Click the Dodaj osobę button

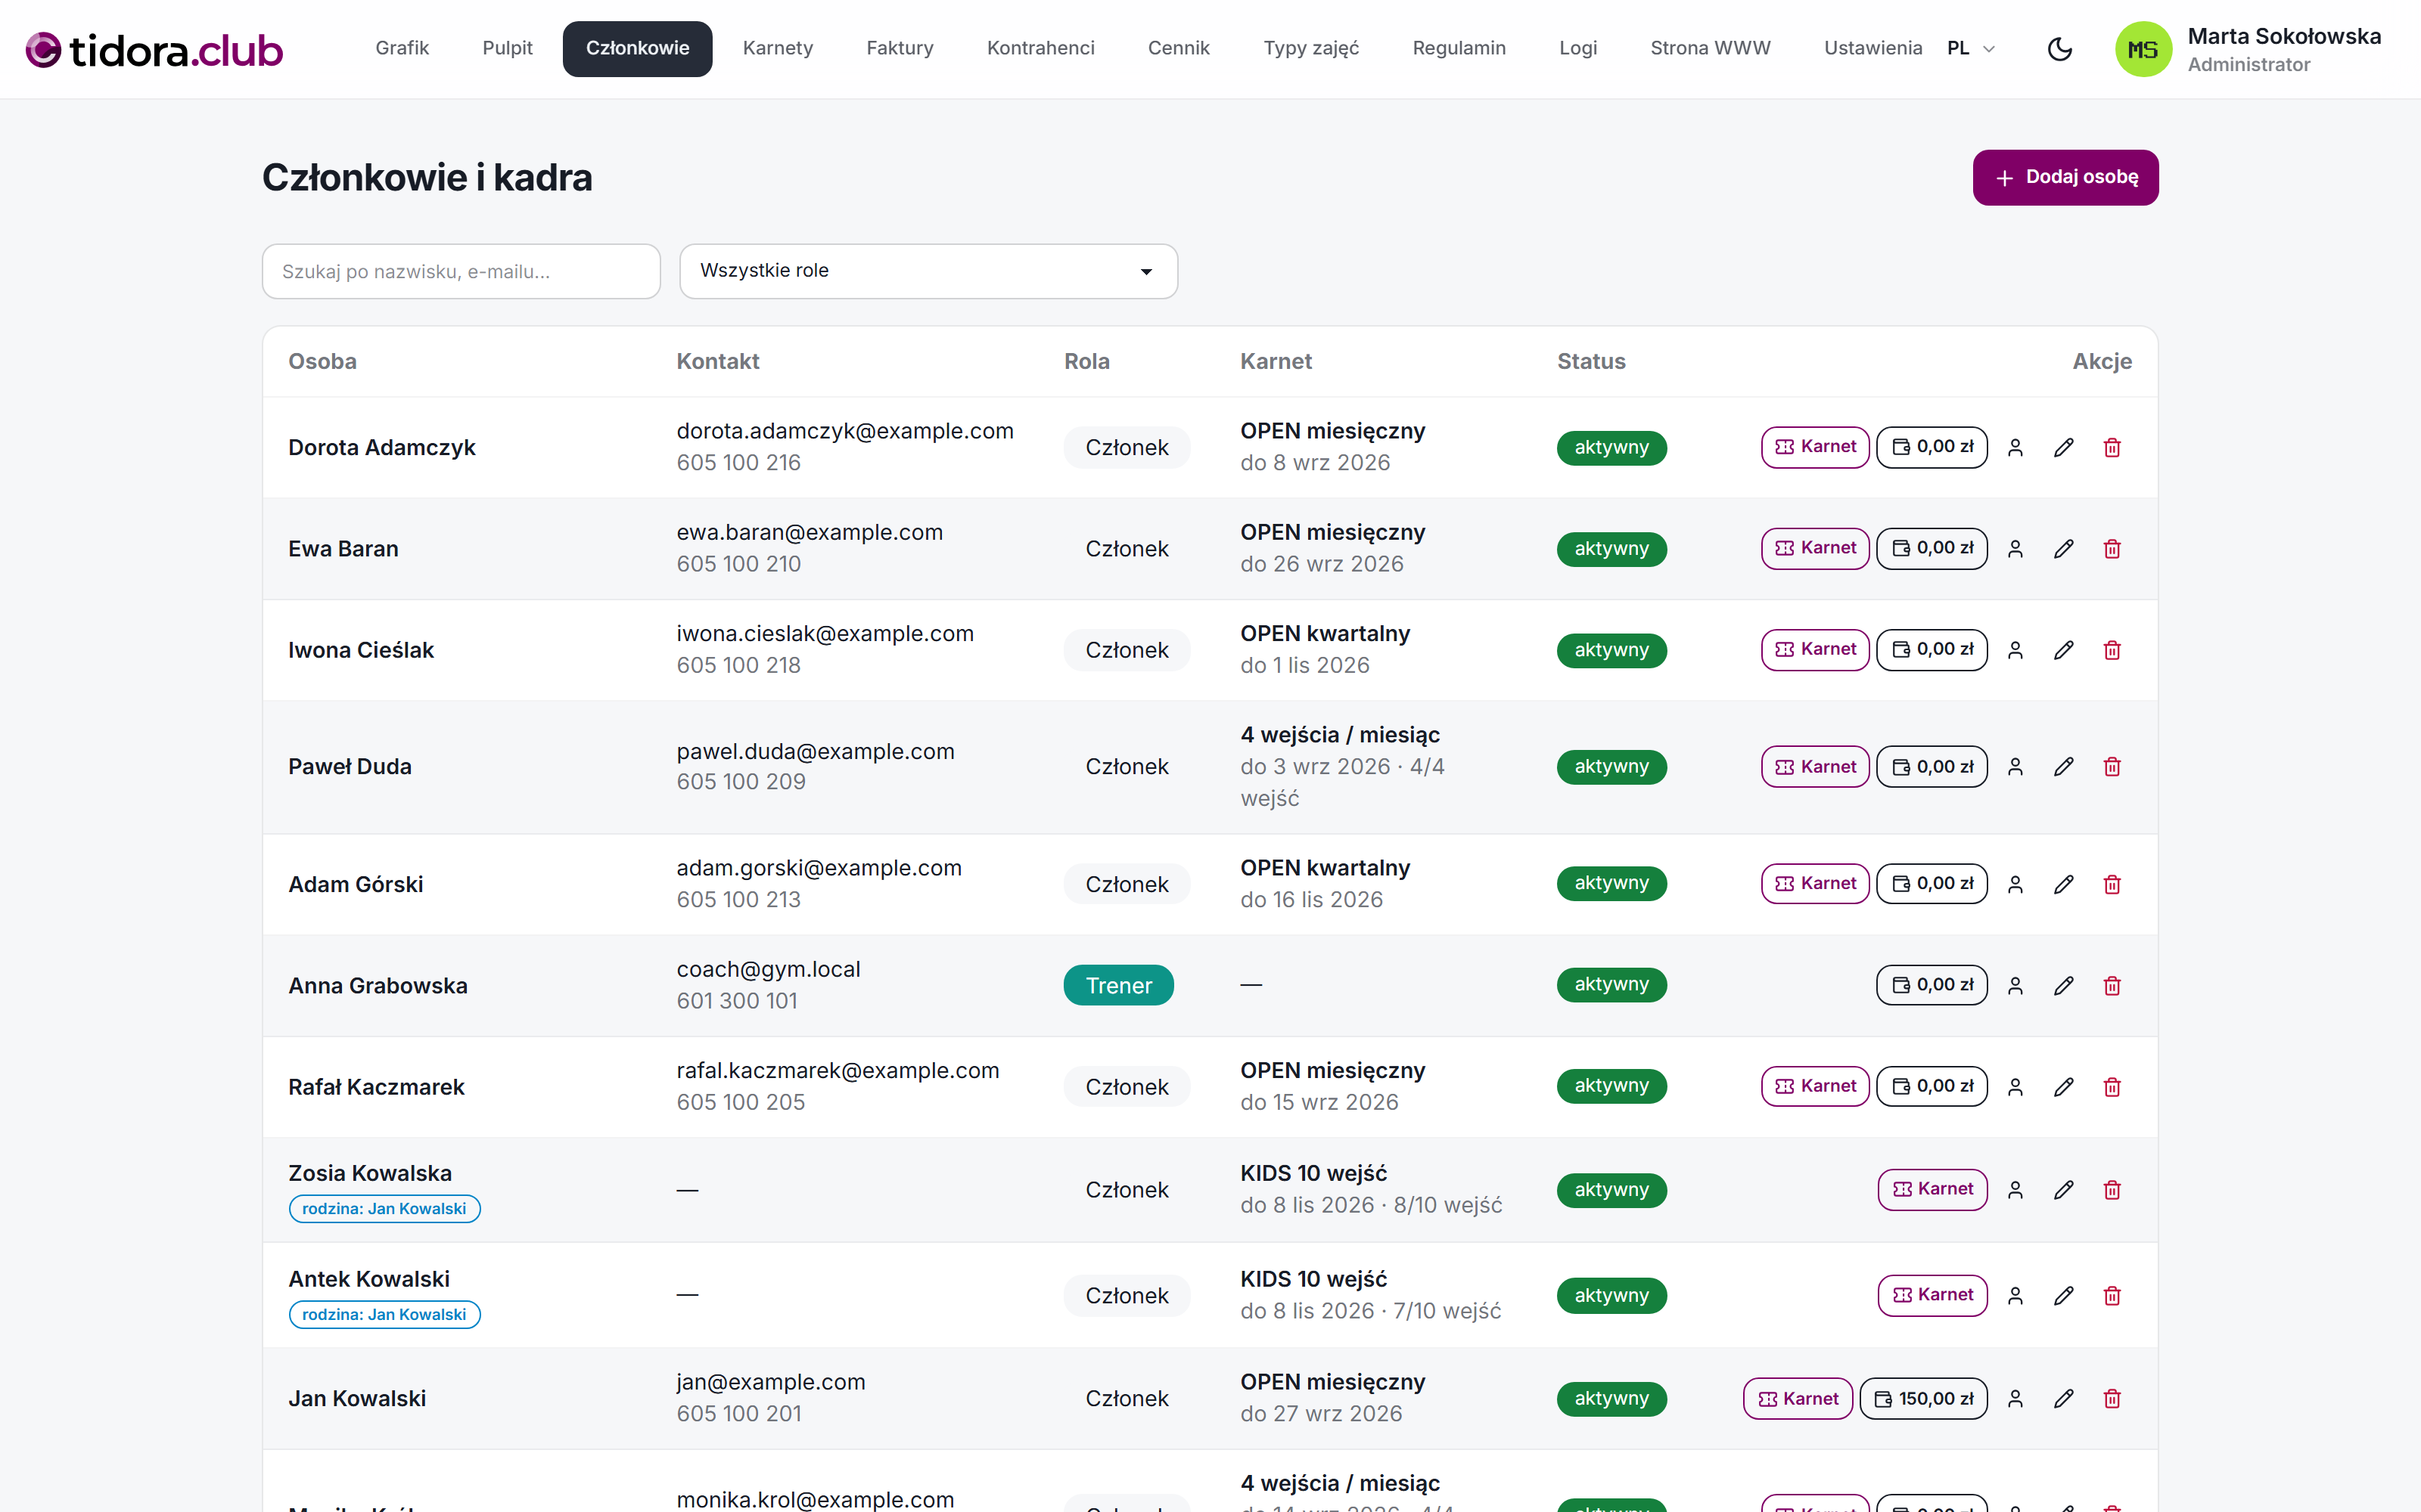tap(2065, 177)
